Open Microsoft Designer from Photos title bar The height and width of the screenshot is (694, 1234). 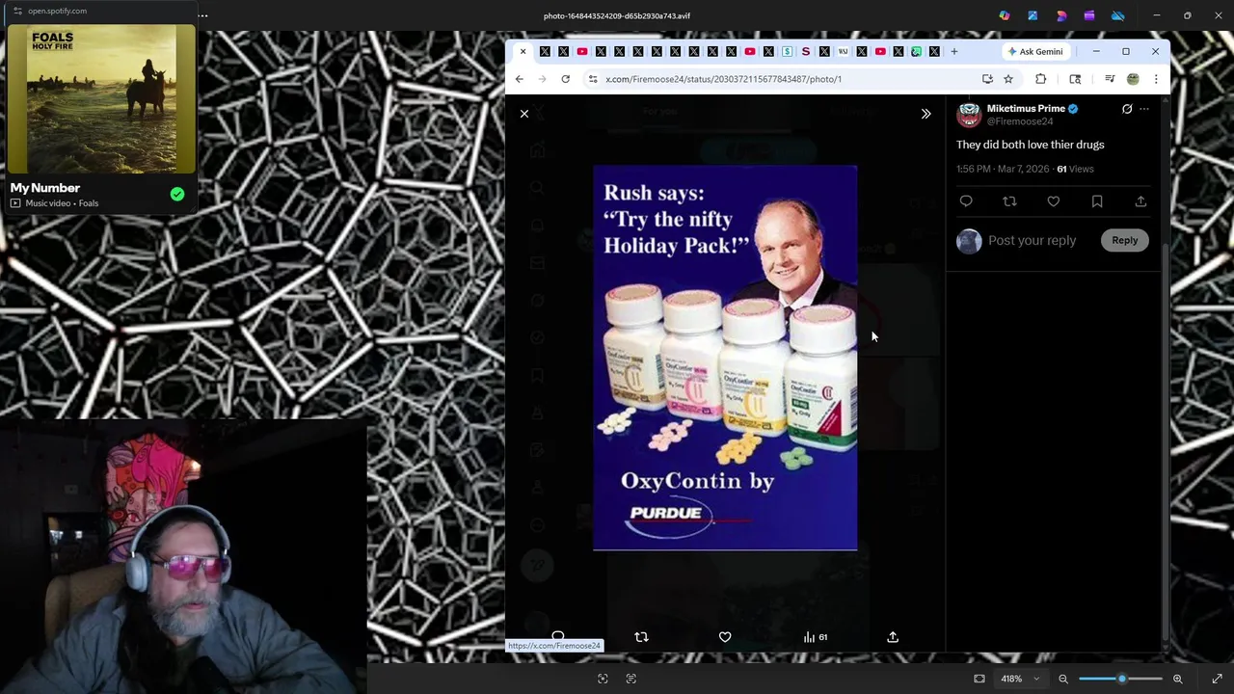(1061, 15)
